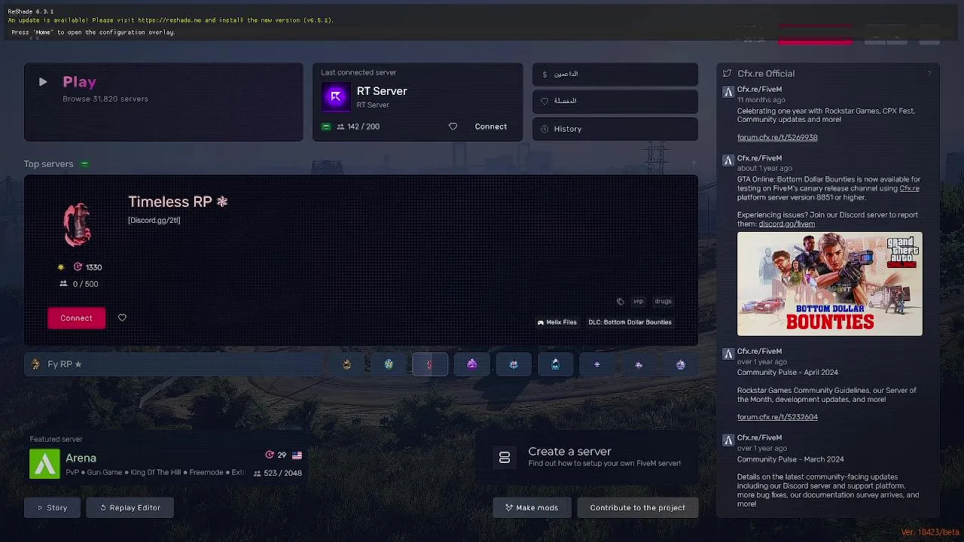Favorite the RT Server with the heart
Image resolution: width=964 pixels, height=542 pixels.
tap(453, 126)
